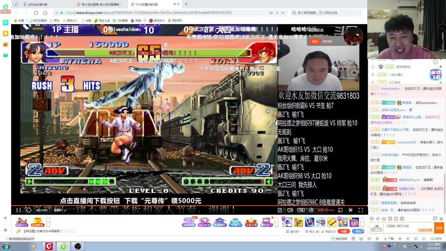Open the 任务大厅 task hall icon
This screenshot has height=251, width=446.
pyautogui.click(x=22, y=222)
